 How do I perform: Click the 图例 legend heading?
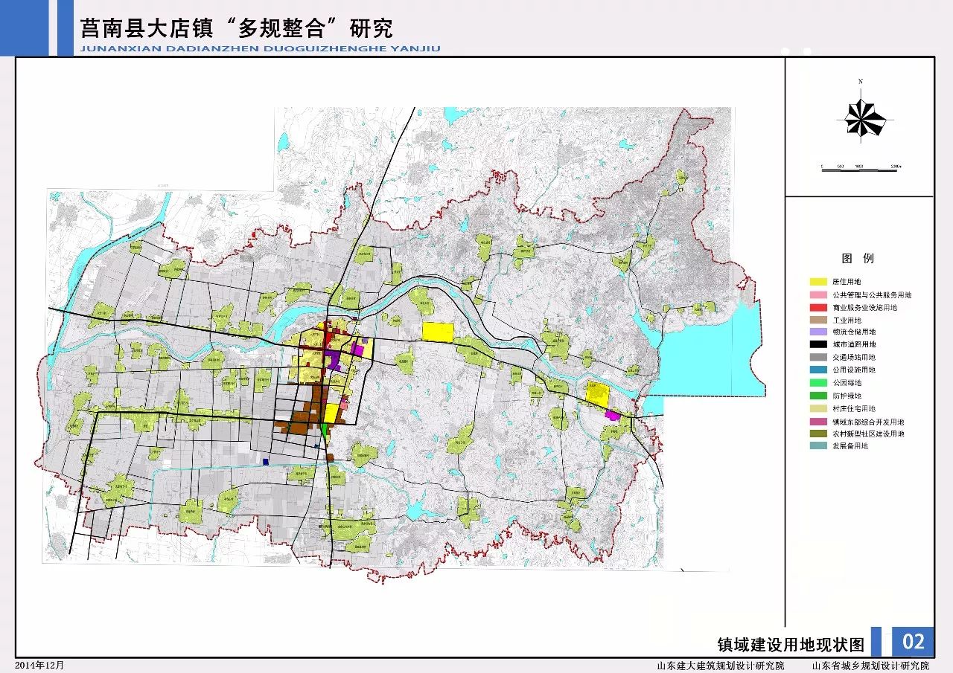tap(858, 259)
